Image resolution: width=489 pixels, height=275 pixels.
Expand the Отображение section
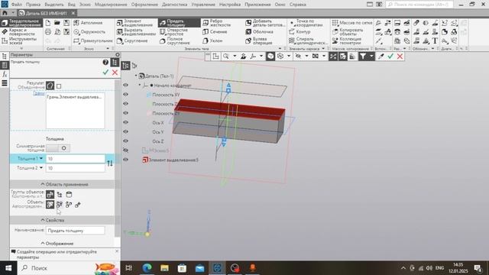click(x=57, y=243)
